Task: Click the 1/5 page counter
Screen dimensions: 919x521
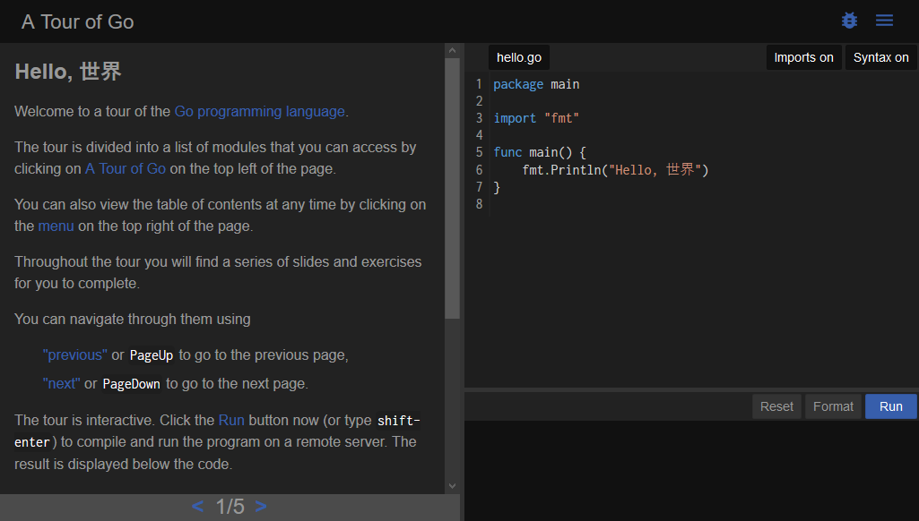Action: (x=230, y=507)
